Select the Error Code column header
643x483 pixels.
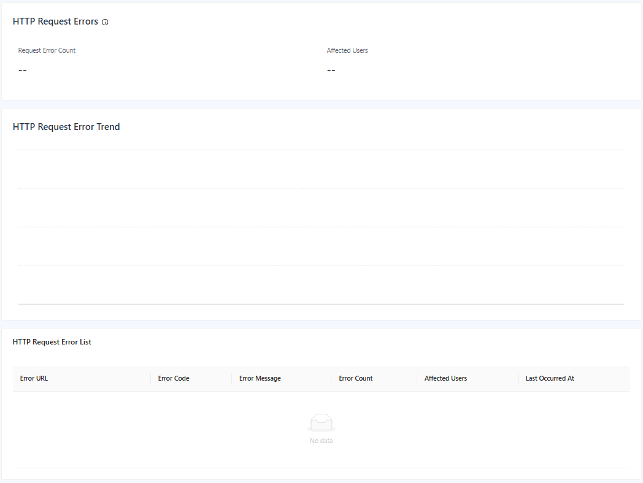tap(174, 378)
